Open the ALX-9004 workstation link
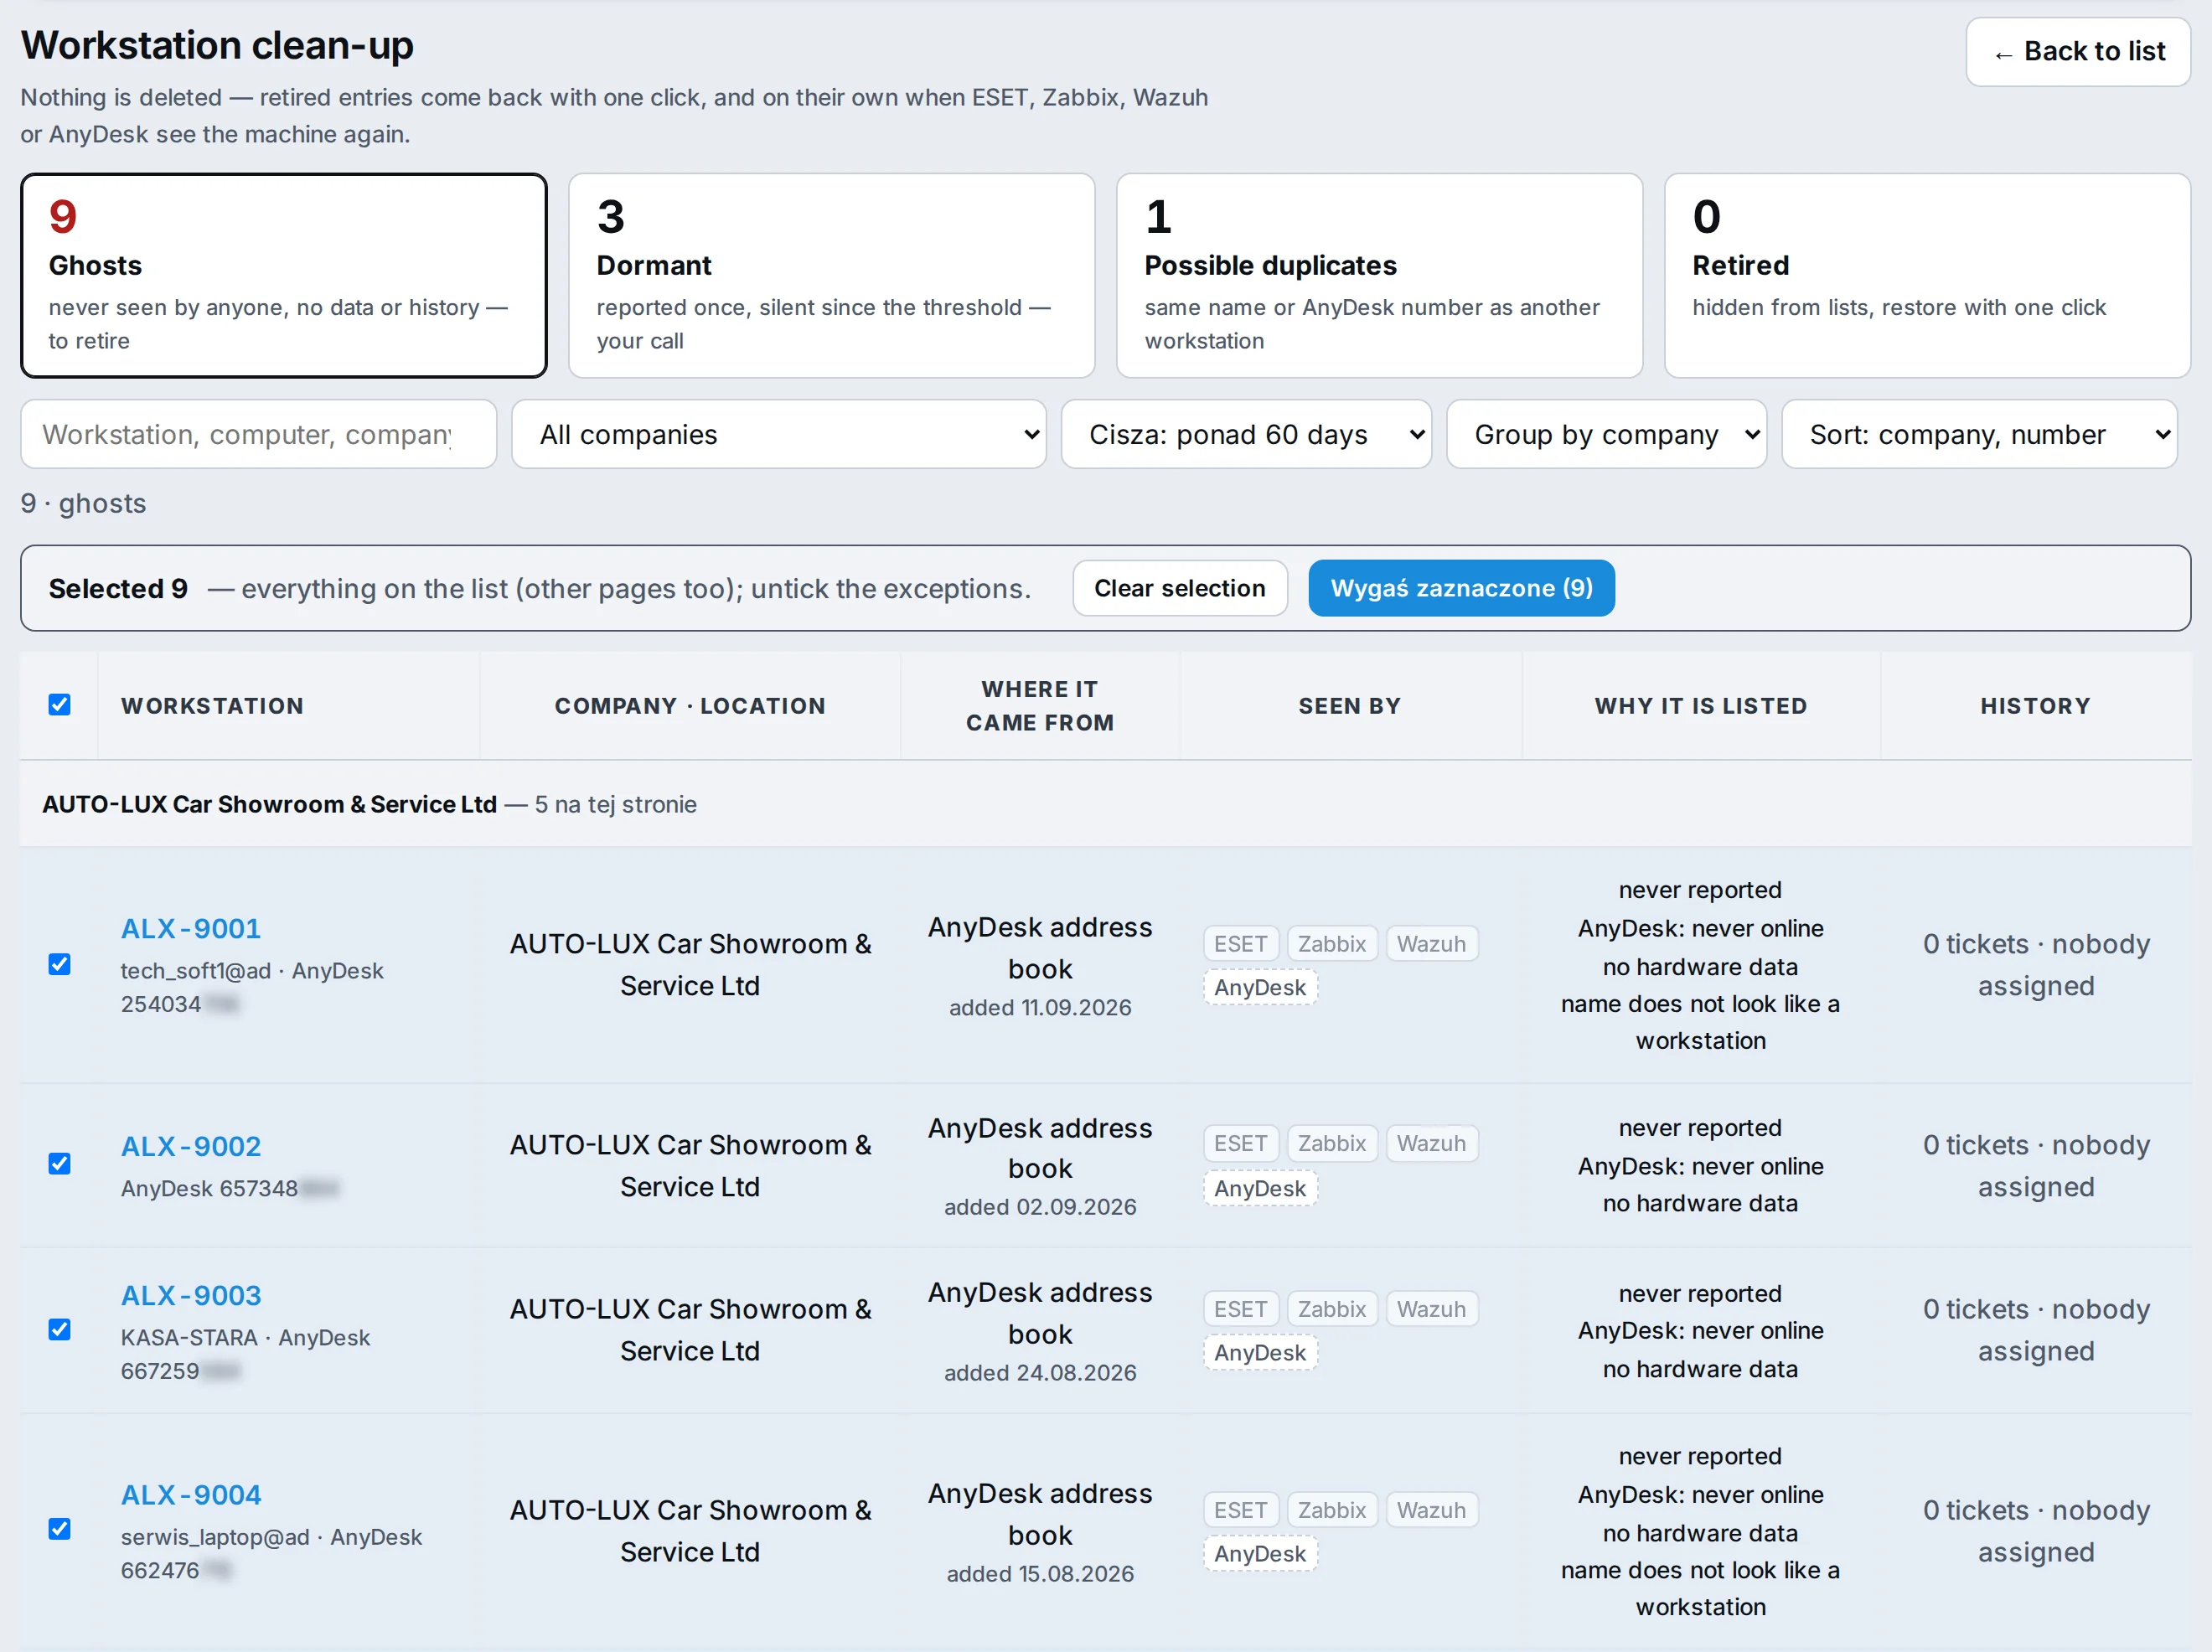The width and height of the screenshot is (2212, 1652). [191, 1495]
